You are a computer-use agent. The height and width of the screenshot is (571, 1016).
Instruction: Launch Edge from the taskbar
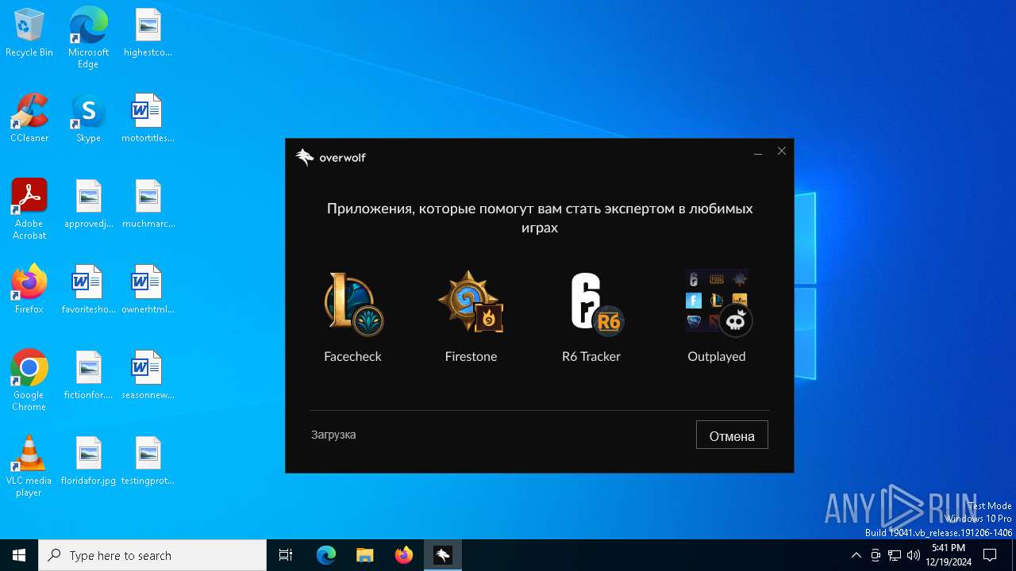(326, 555)
